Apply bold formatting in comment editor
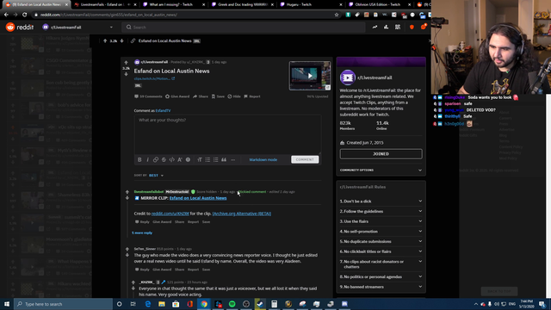 139,159
